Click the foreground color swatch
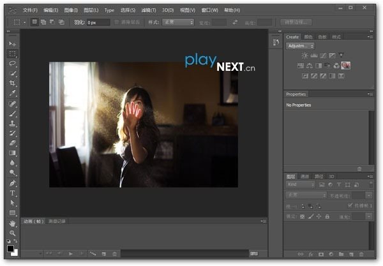The width and height of the screenshot is (383, 266). [x=11, y=249]
